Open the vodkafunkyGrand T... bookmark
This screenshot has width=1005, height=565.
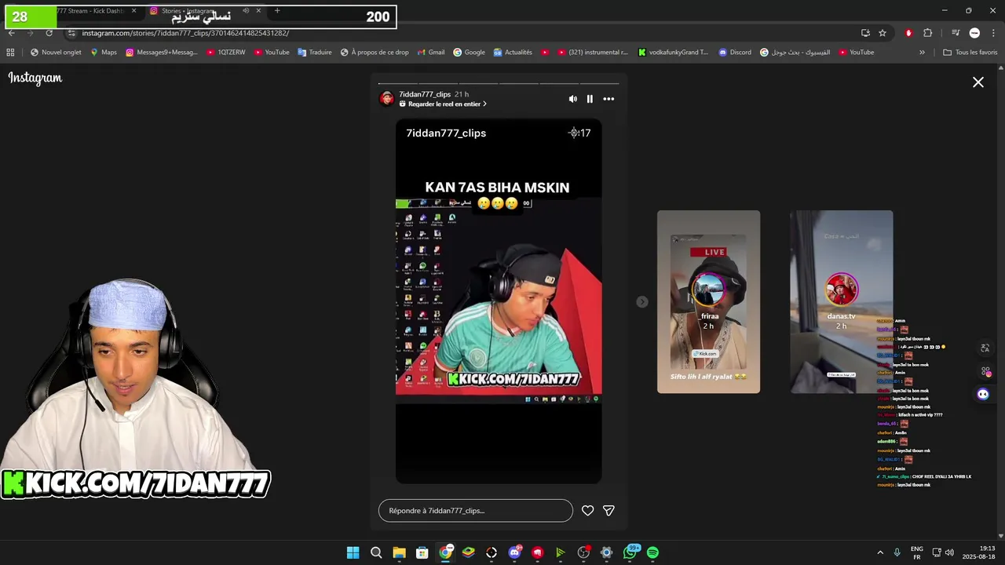[x=673, y=53]
